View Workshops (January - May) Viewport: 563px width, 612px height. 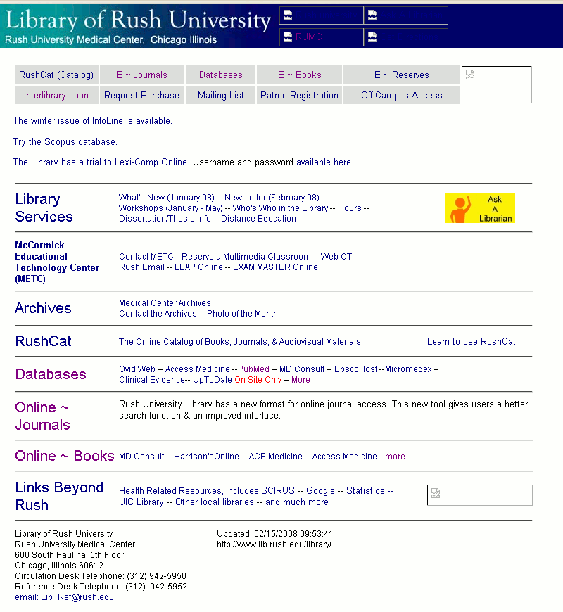tap(170, 208)
